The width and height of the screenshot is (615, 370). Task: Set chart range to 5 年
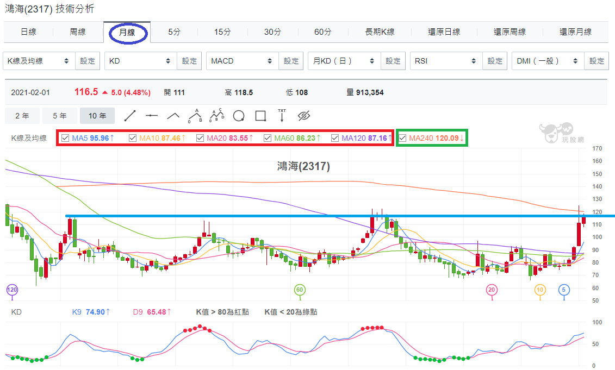pyautogui.click(x=60, y=116)
